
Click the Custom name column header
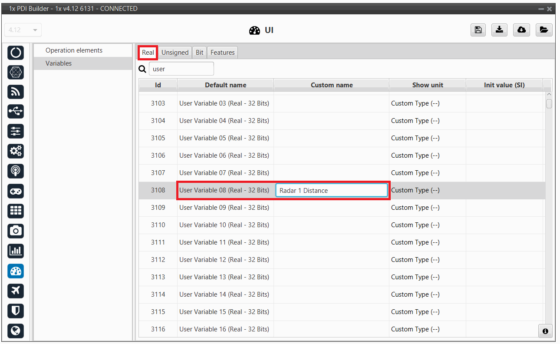331,85
